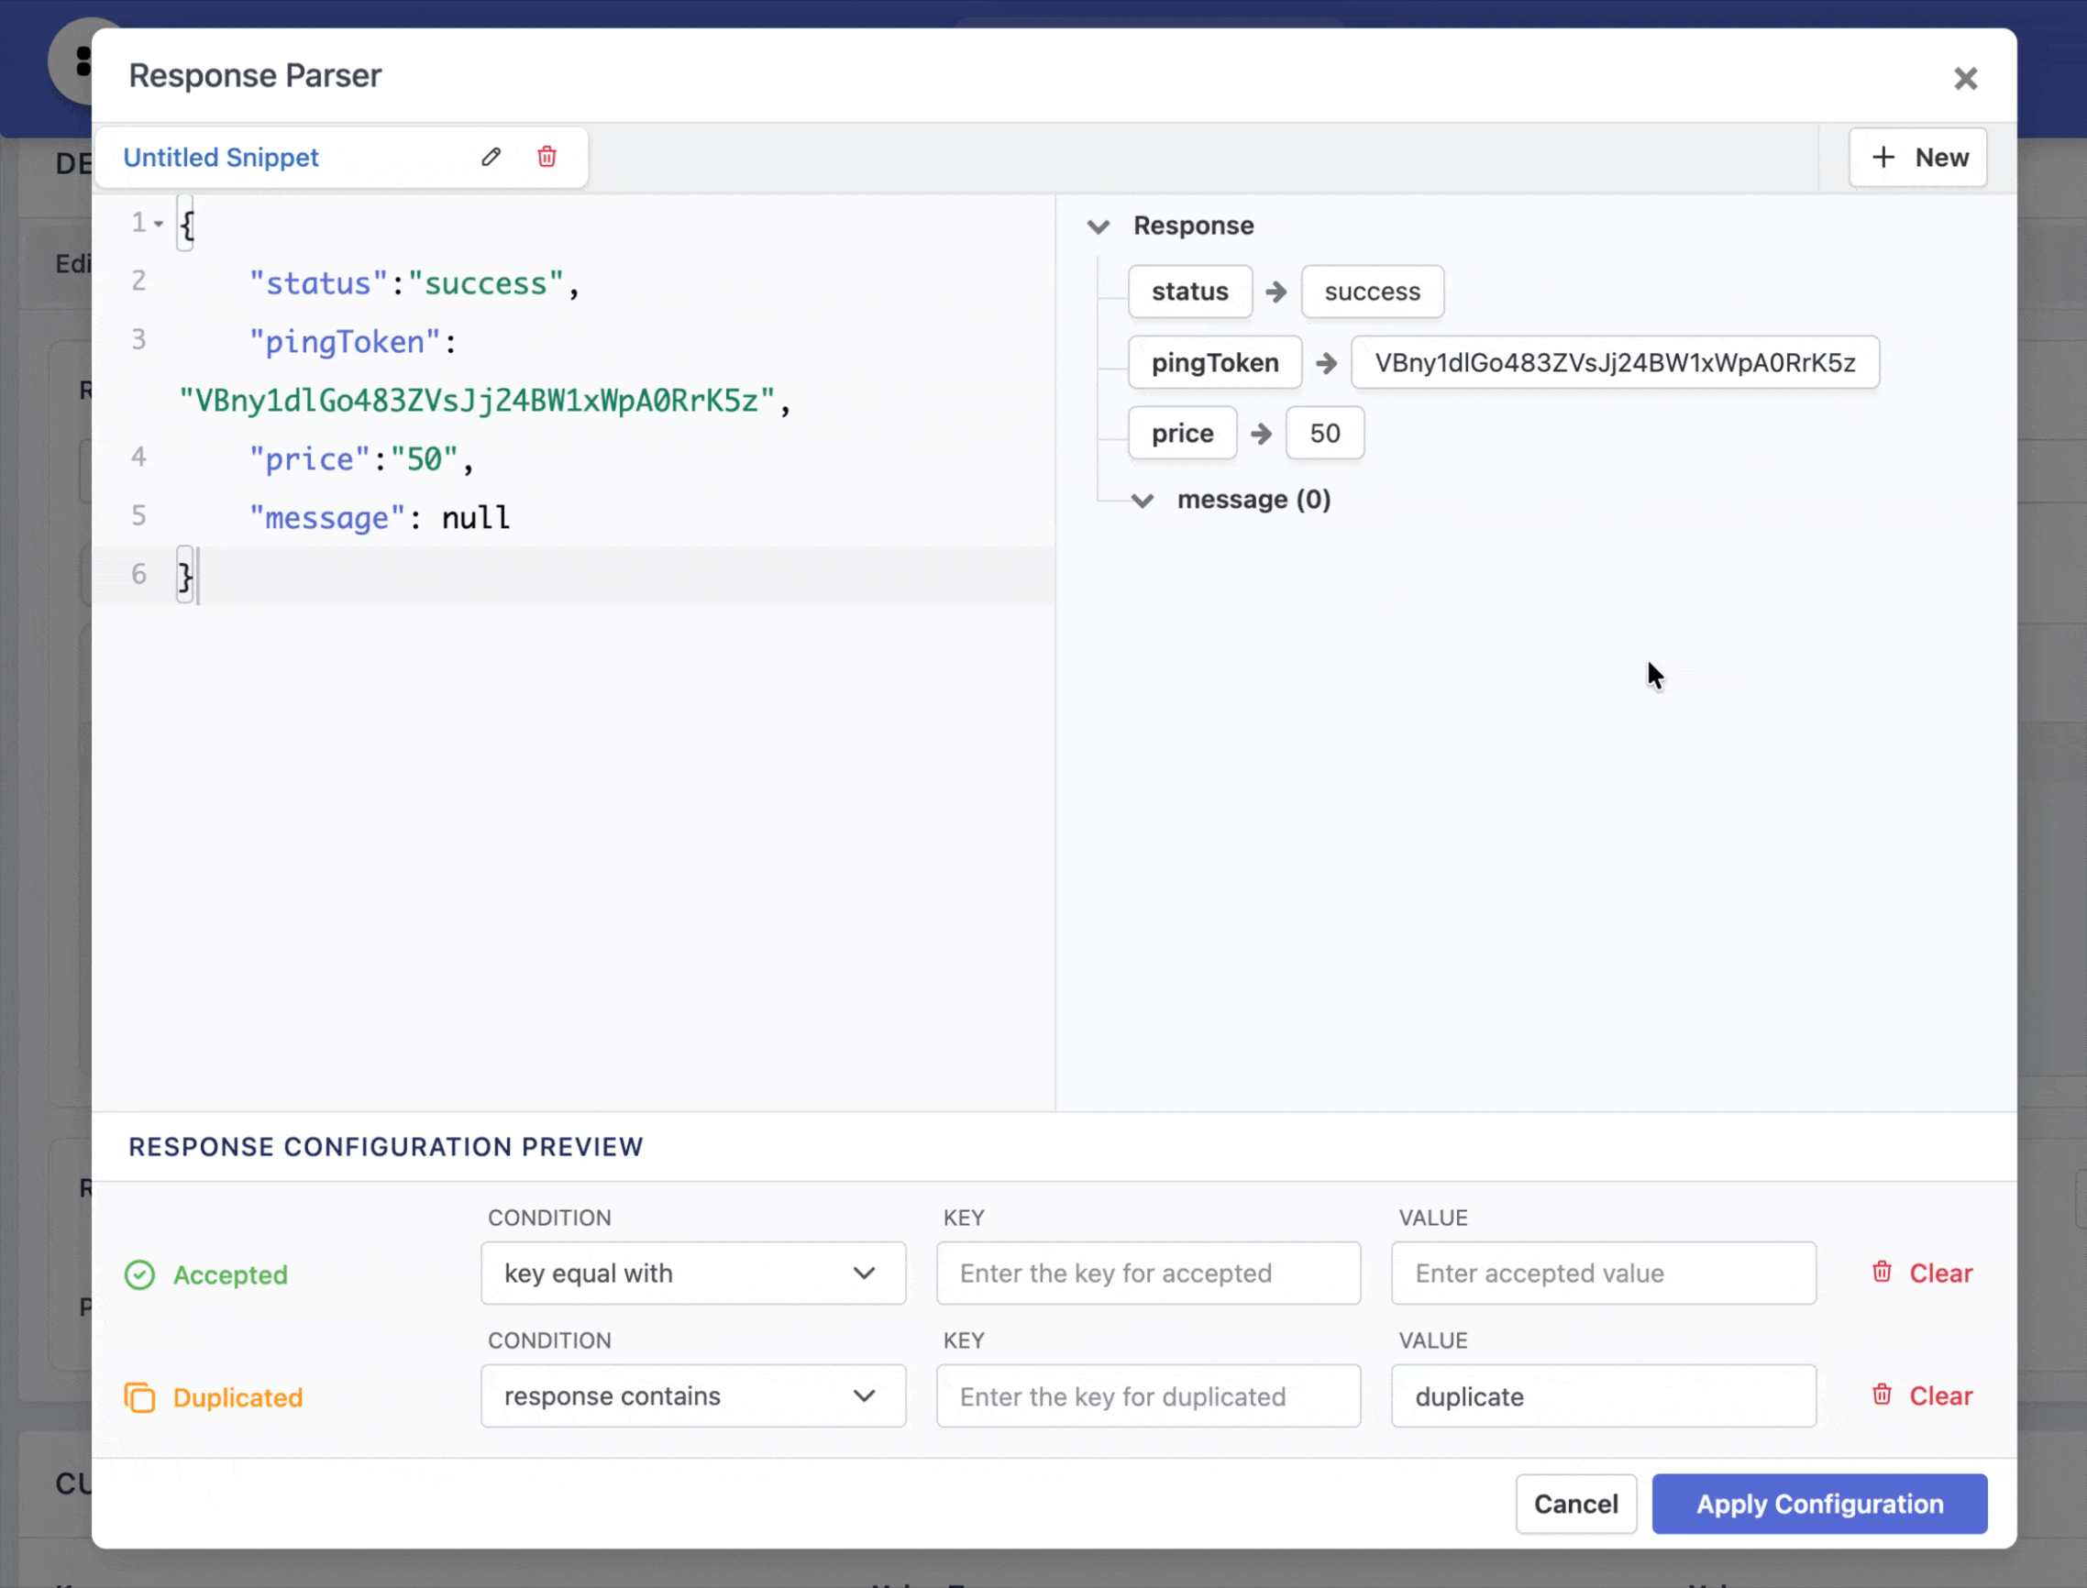Image resolution: width=2087 pixels, height=1588 pixels.
Task: Select the status key chip in tree
Action: [1189, 292]
